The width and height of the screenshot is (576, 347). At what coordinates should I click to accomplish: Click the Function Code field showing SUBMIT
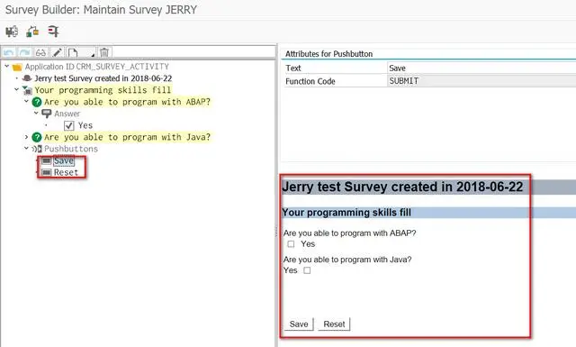click(x=481, y=81)
